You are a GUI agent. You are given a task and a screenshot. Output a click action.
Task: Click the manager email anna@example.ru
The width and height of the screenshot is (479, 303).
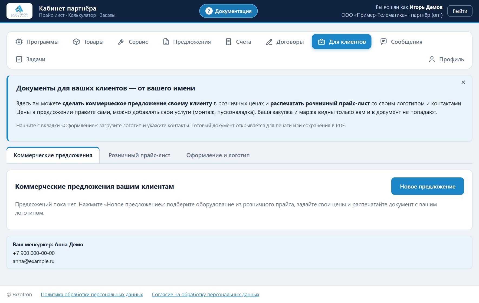pos(34,261)
